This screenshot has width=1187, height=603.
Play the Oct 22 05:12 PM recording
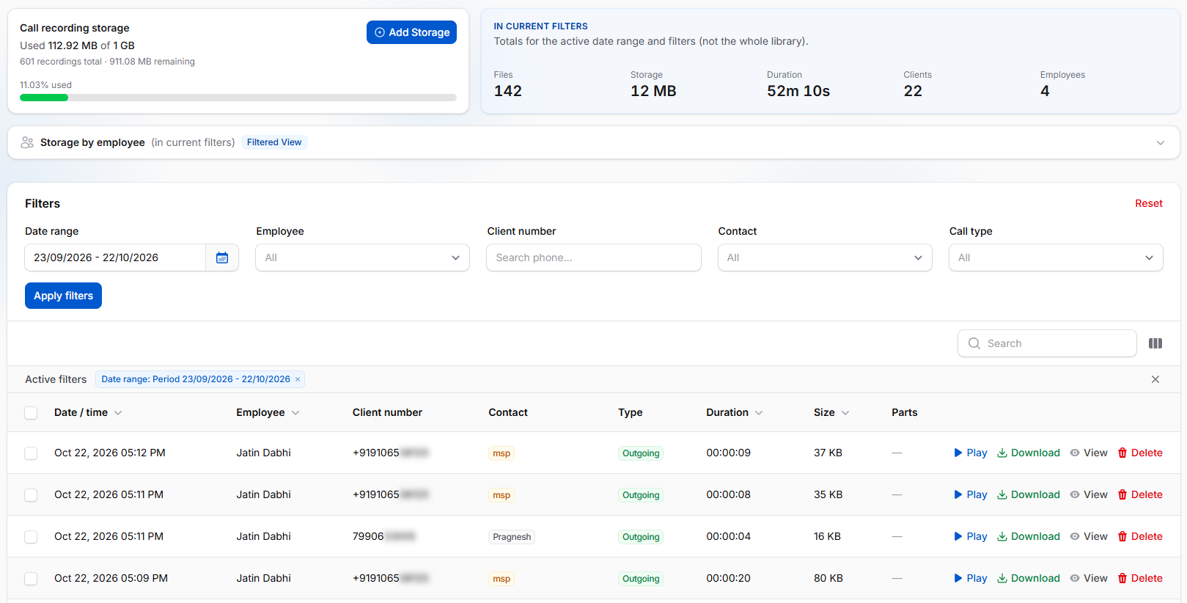click(x=970, y=453)
